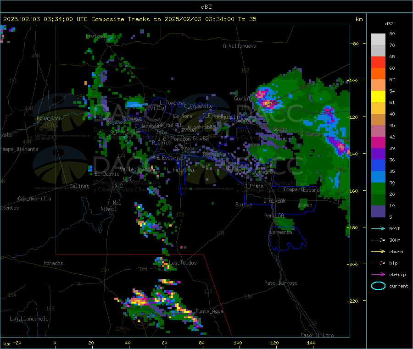Click the Cda_Amarilla map label

click(34, 199)
